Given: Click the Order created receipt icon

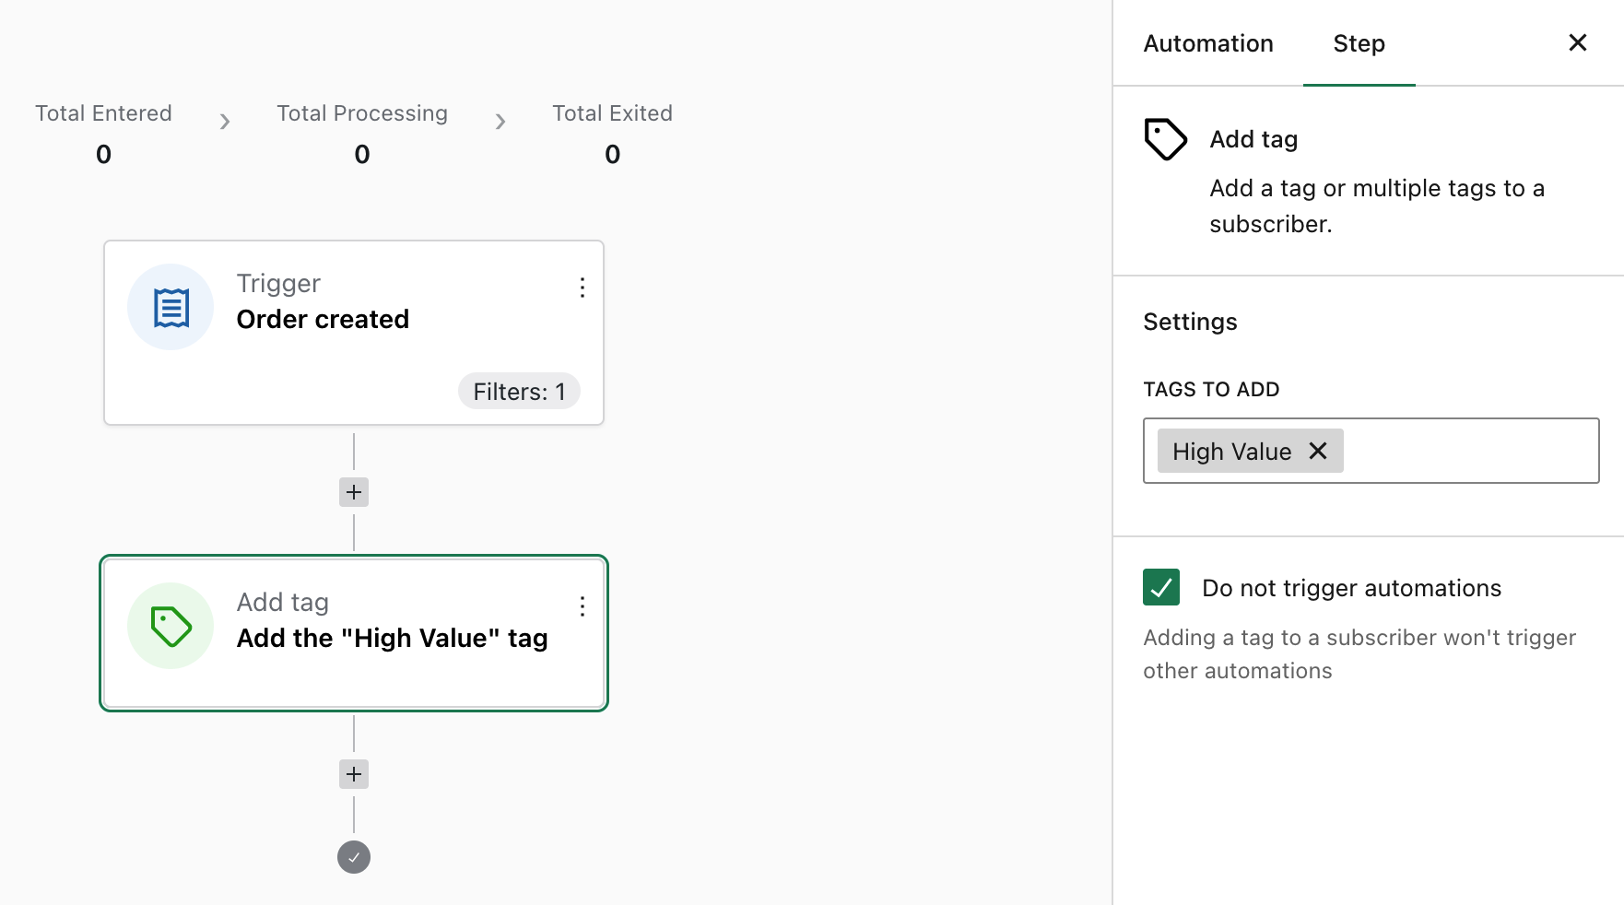Looking at the screenshot, I should (x=171, y=307).
